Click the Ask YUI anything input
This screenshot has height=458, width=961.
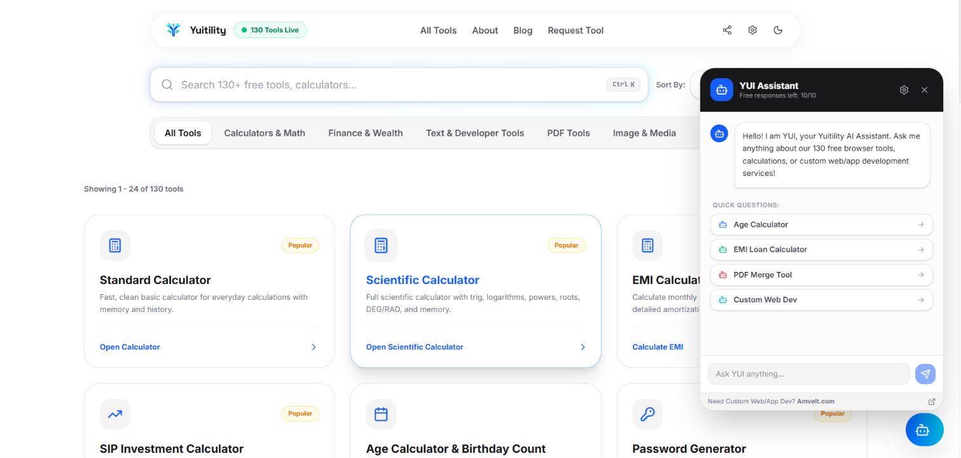[x=808, y=374]
